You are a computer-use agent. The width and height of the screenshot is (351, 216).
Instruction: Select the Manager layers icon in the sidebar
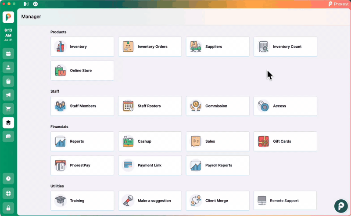point(8,123)
